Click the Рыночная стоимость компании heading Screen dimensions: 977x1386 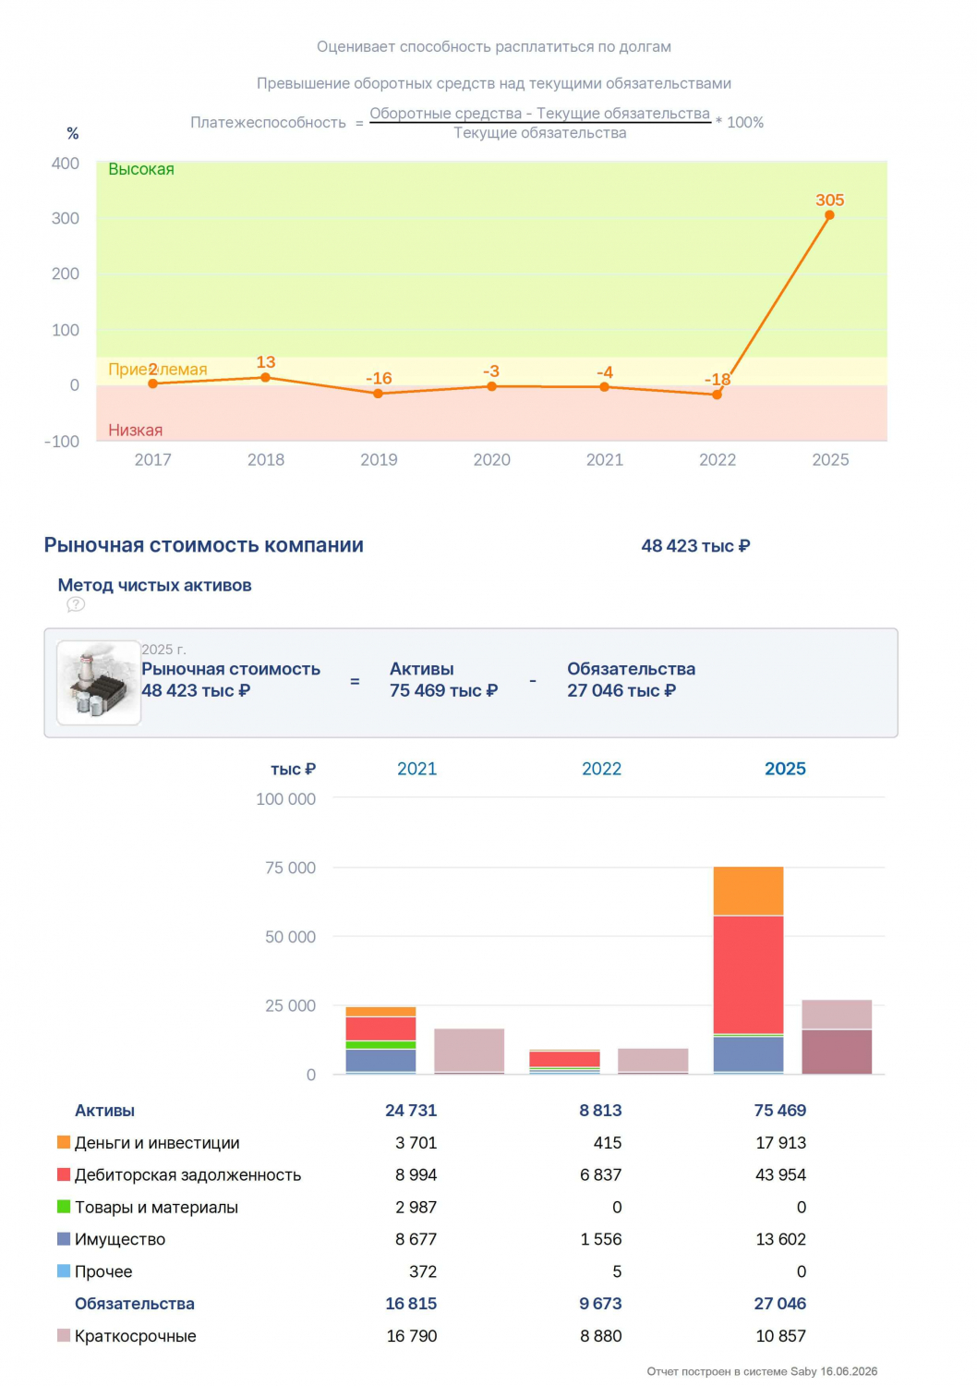click(x=204, y=545)
